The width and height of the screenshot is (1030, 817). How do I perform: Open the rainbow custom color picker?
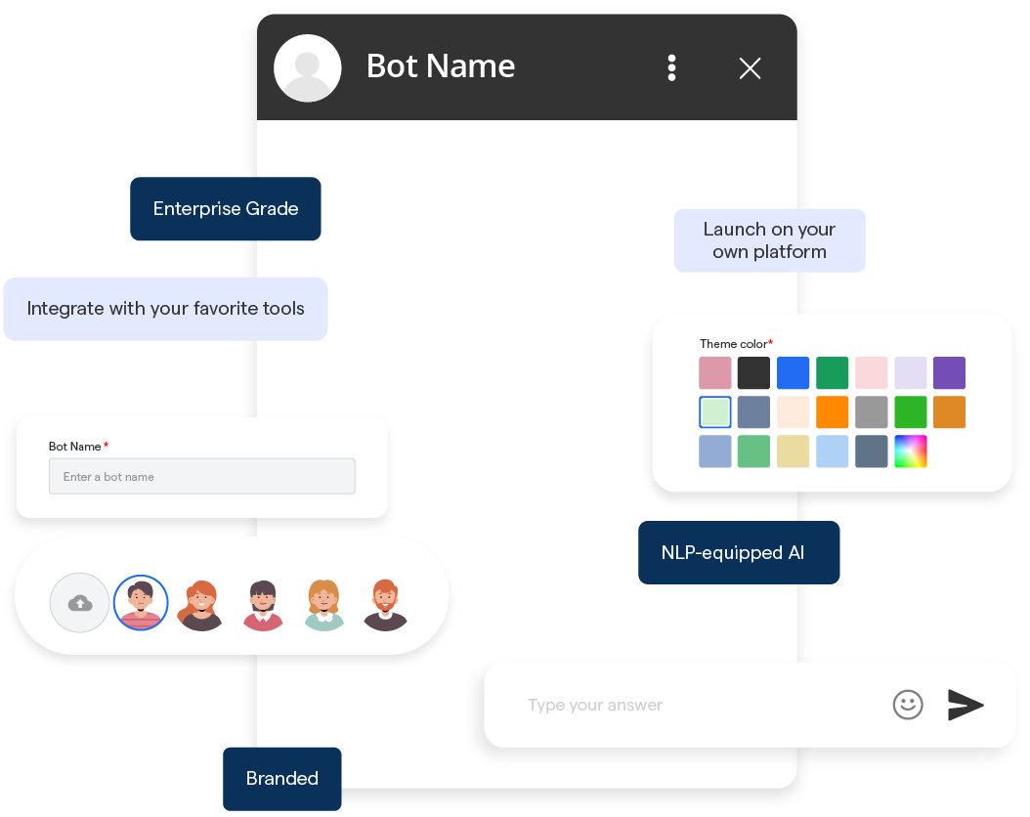pos(911,451)
